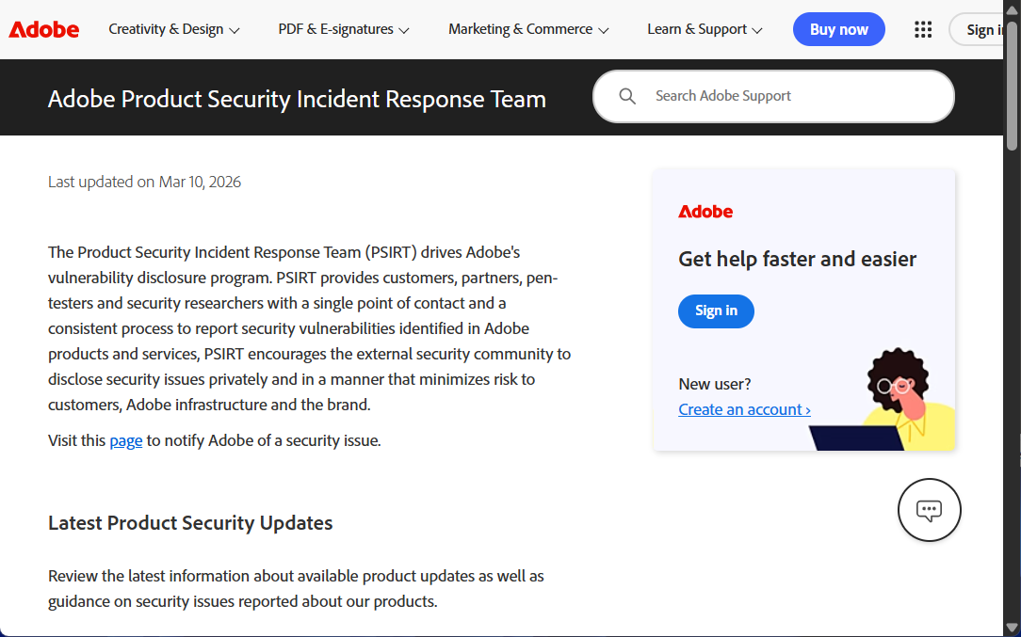Screen dimensions: 1021x637
Task: Focus the Search Adobe Support field
Action: pos(791,96)
